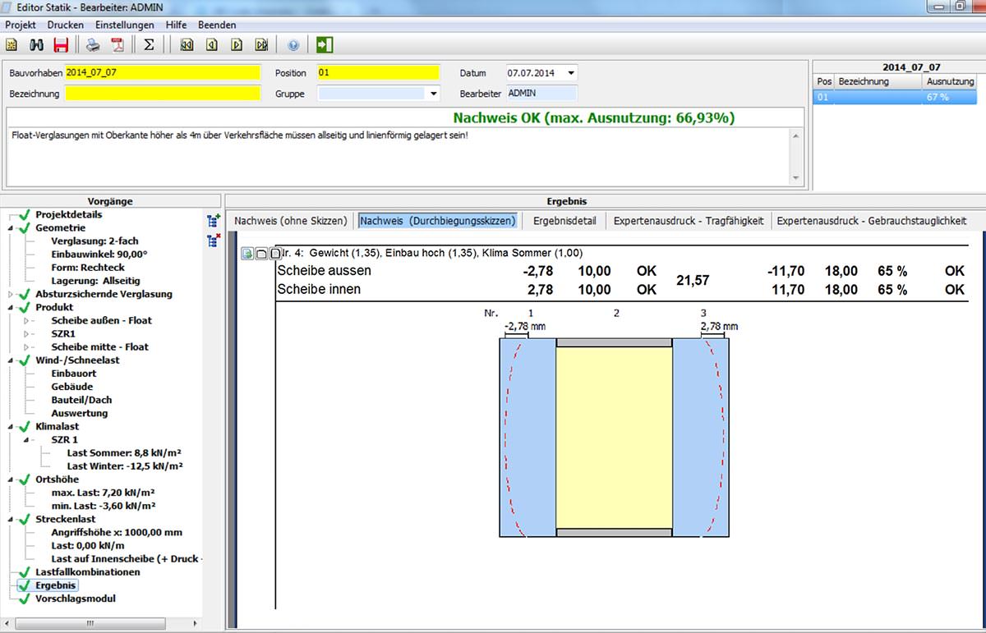This screenshot has height=633, width=986.
Task: Click the Position input field
Action: click(x=378, y=72)
